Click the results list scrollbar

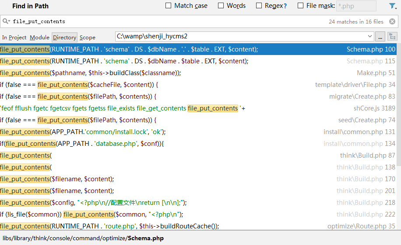click(399, 105)
